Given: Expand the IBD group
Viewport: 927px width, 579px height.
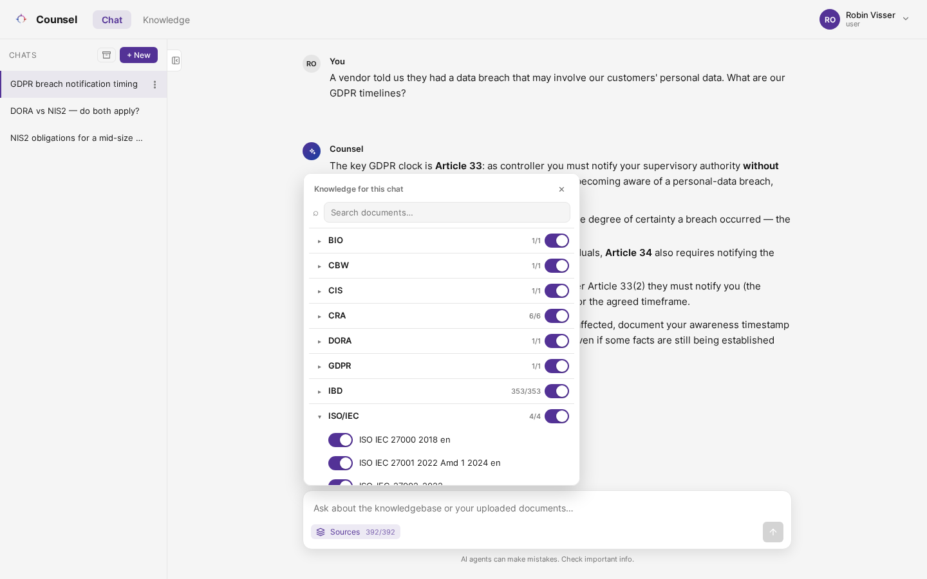Looking at the screenshot, I should click(x=319, y=392).
